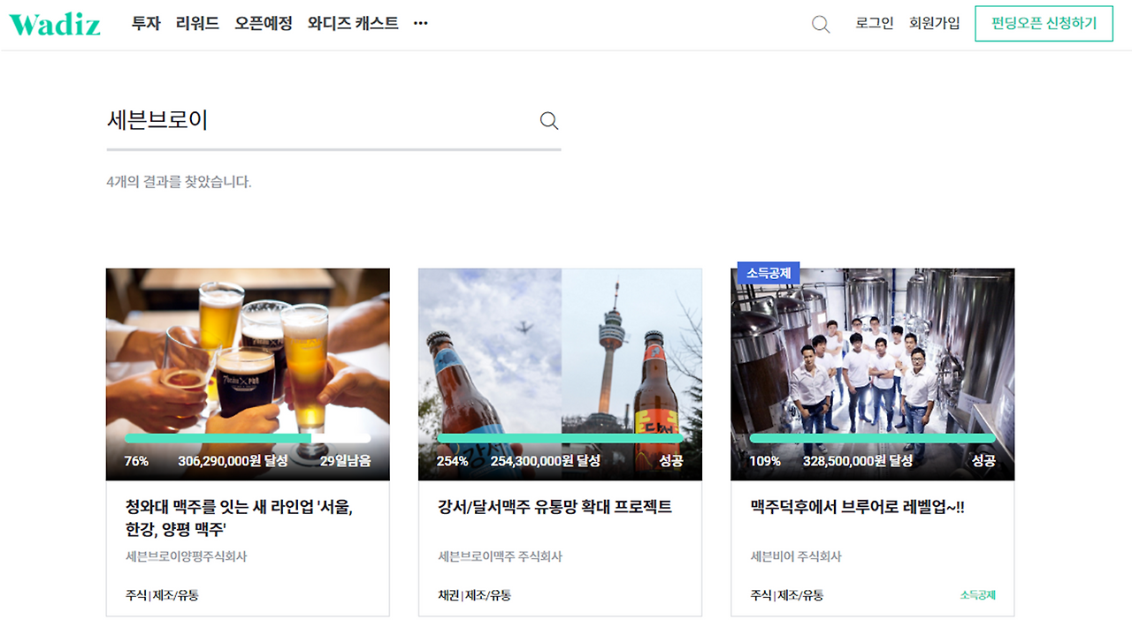Click 세븐브로이맥주 주식회사 company name
The width and height of the screenshot is (1132, 635).
(x=501, y=557)
